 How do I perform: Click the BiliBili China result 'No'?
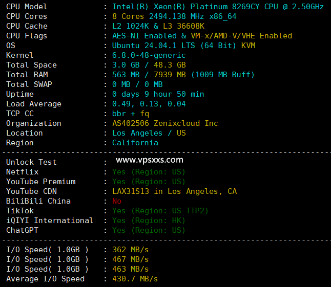tap(117, 201)
